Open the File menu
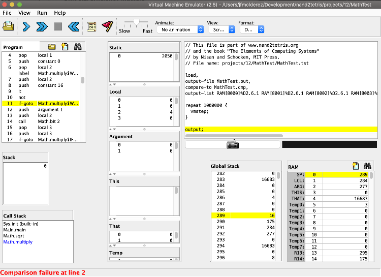This screenshot has height=277, width=381. tap(7, 12)
